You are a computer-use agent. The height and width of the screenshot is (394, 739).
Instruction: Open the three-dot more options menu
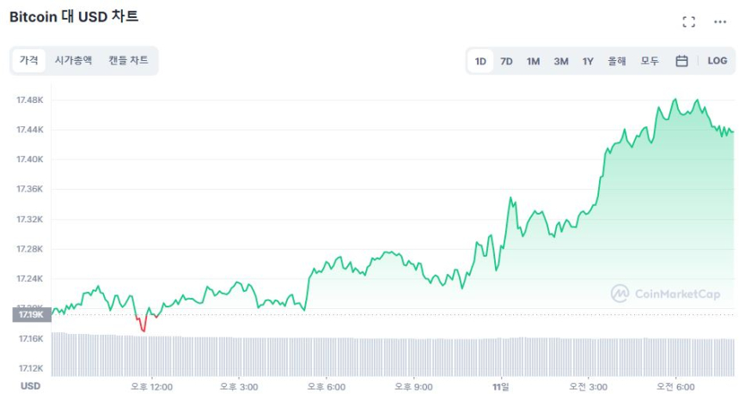click(x=720, y=22)
